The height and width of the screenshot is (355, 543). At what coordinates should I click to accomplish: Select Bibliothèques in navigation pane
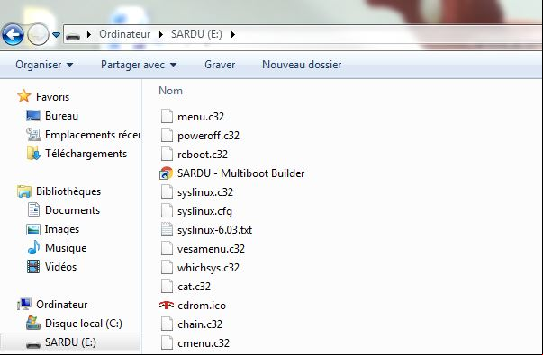tap(68, 191)
